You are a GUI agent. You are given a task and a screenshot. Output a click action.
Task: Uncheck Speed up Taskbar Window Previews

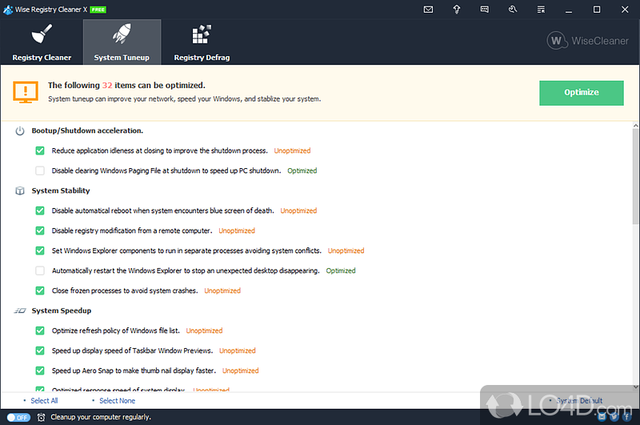tap(39, 351)
